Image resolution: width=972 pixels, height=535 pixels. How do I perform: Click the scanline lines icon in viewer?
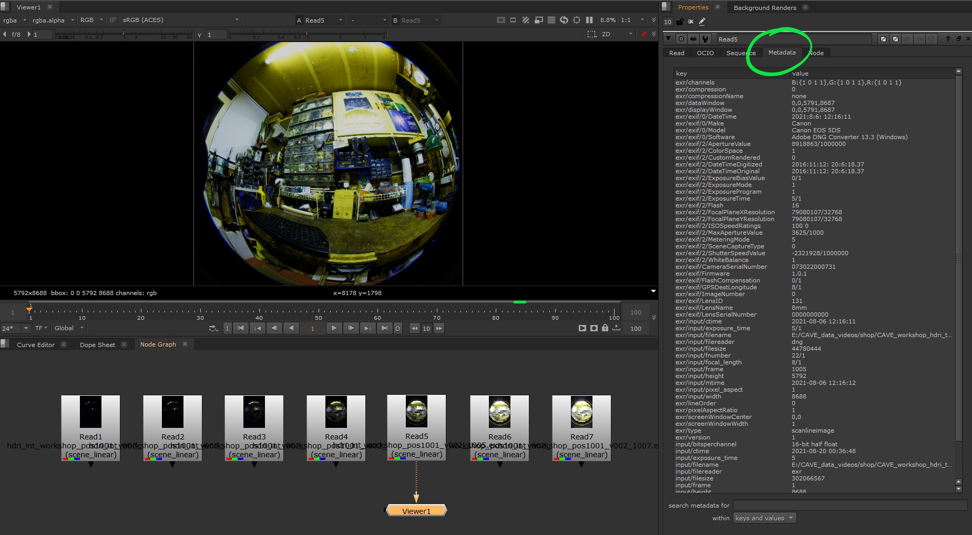tap(551, 20)
